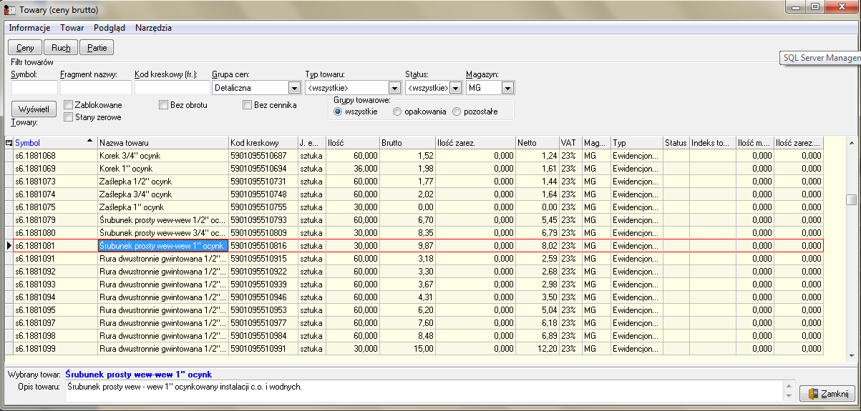
Task: Click barcode cell 5901095510809
Action: tap(263, 232)
